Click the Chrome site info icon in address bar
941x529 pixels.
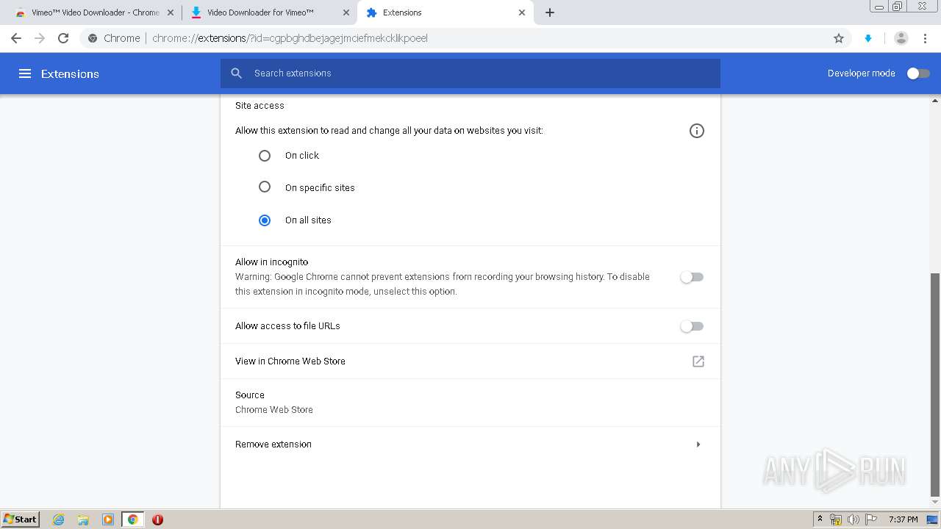tap(93, 38)
